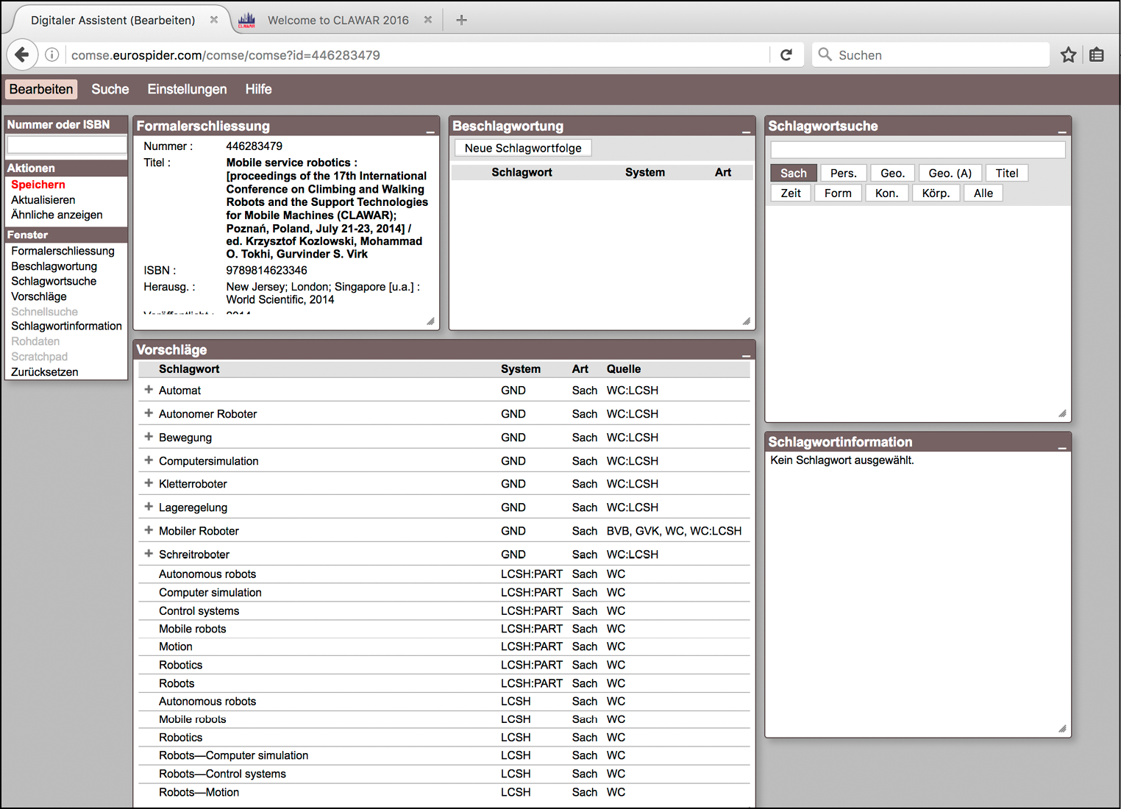Switch to the Welcome to CLAWAR 2016 tab

(338, 20)
